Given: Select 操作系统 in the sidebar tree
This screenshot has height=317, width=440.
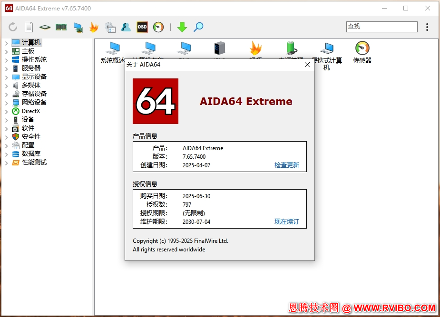Looking at the screenshot, I should [x=29, y=59].
